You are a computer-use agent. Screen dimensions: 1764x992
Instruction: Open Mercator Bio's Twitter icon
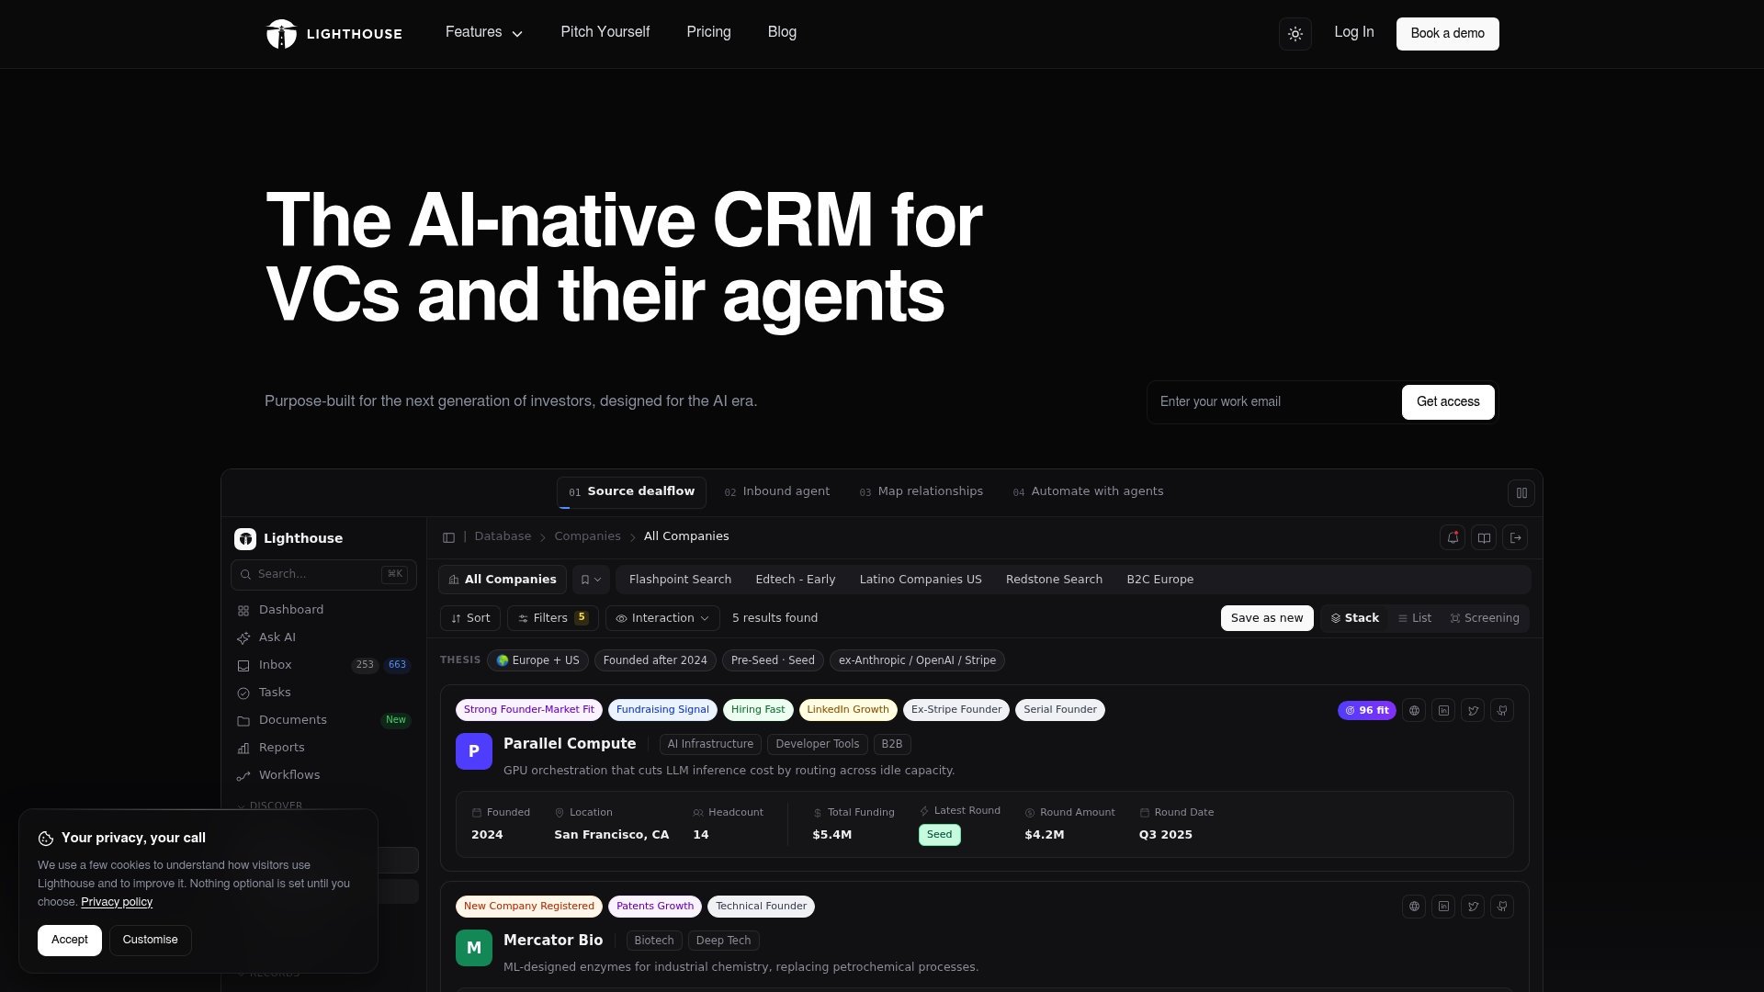pos(1473,907)
